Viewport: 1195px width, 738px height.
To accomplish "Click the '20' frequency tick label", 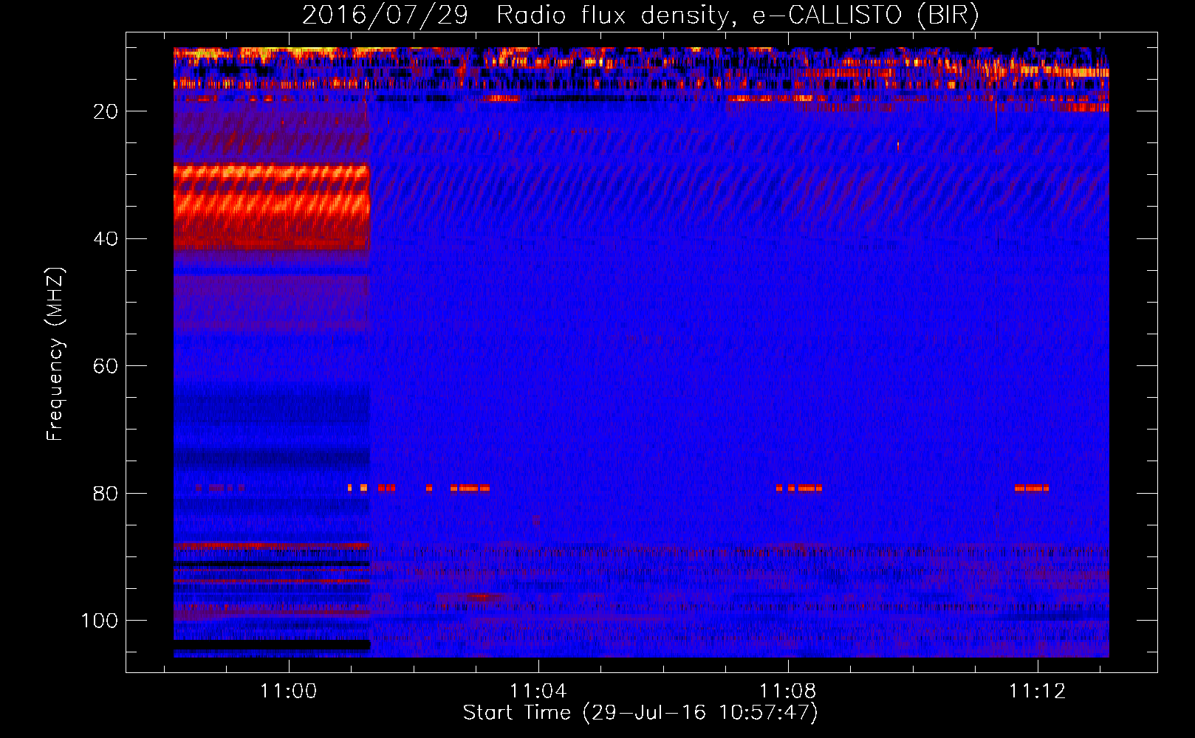I will (106, 111).
